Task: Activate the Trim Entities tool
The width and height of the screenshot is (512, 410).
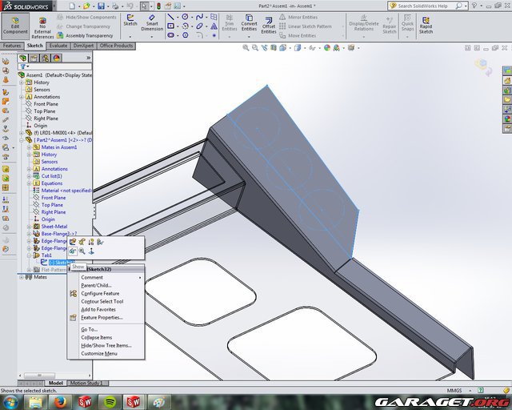Action: (230, 25)
